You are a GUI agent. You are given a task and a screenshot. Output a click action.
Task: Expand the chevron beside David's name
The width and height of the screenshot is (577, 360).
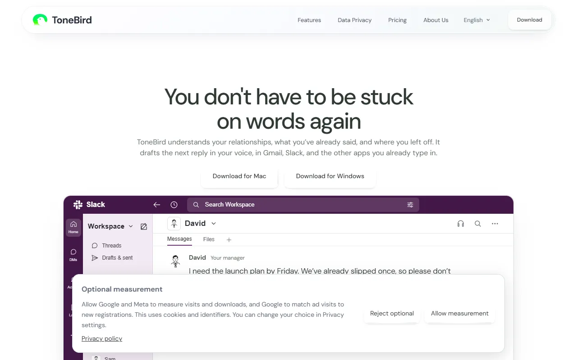[214, 224]
